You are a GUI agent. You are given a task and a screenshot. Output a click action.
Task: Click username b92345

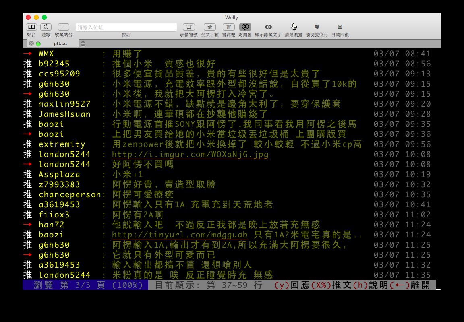click(54, 64)
